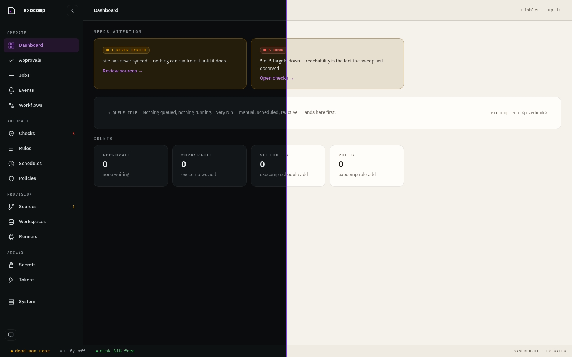Collapse the sidebar with the chevron button
572x357 pixels.
point(73,11)
